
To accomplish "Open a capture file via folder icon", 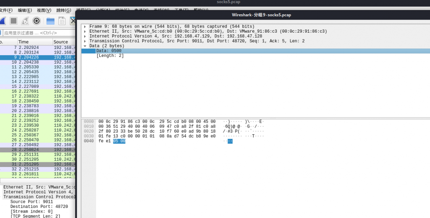I will click(50, 21).
